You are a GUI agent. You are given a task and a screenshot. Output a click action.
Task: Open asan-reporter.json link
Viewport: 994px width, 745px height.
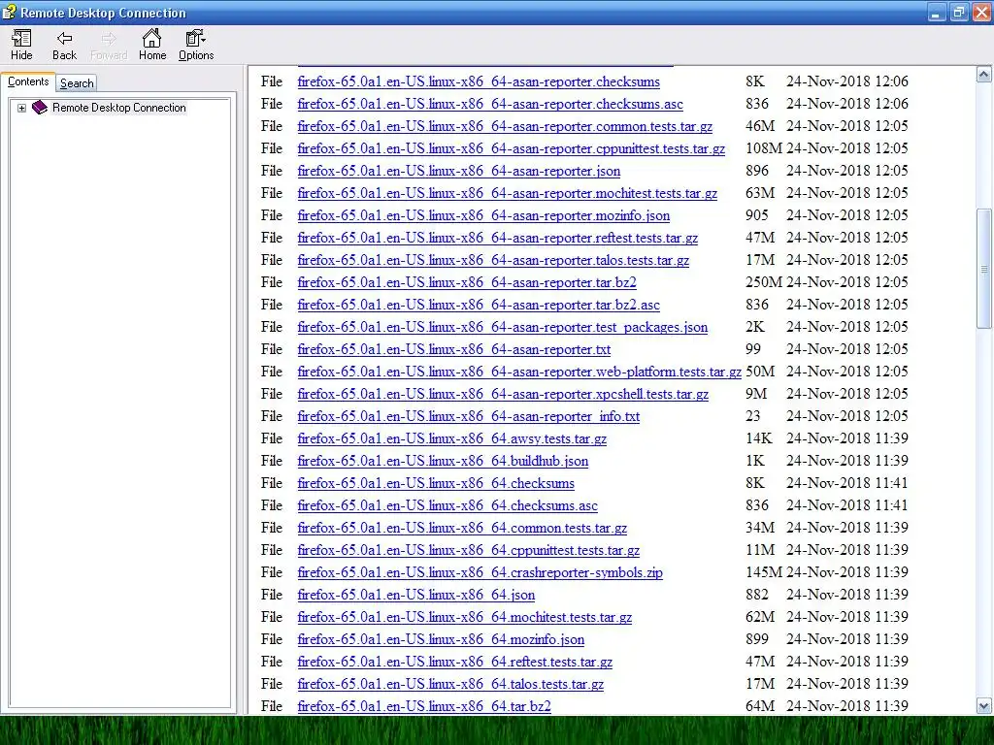(x=459, y=171)
